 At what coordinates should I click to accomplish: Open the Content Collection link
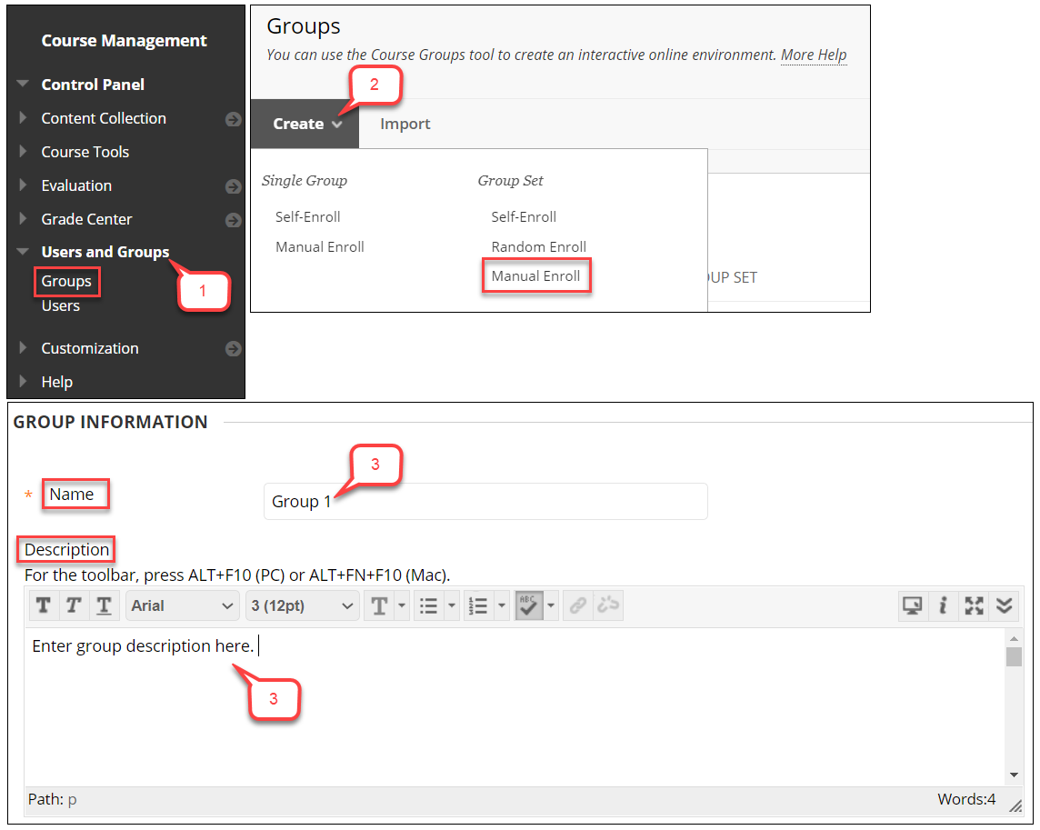pos(104,118)
